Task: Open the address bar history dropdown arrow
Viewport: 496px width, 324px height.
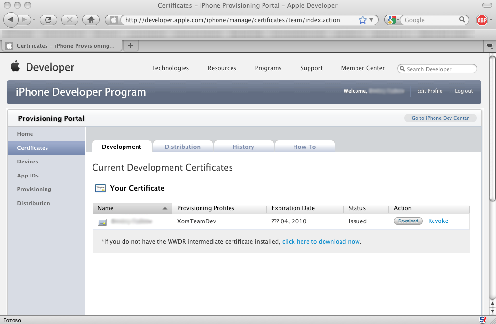Action: (x=372, y=20)
